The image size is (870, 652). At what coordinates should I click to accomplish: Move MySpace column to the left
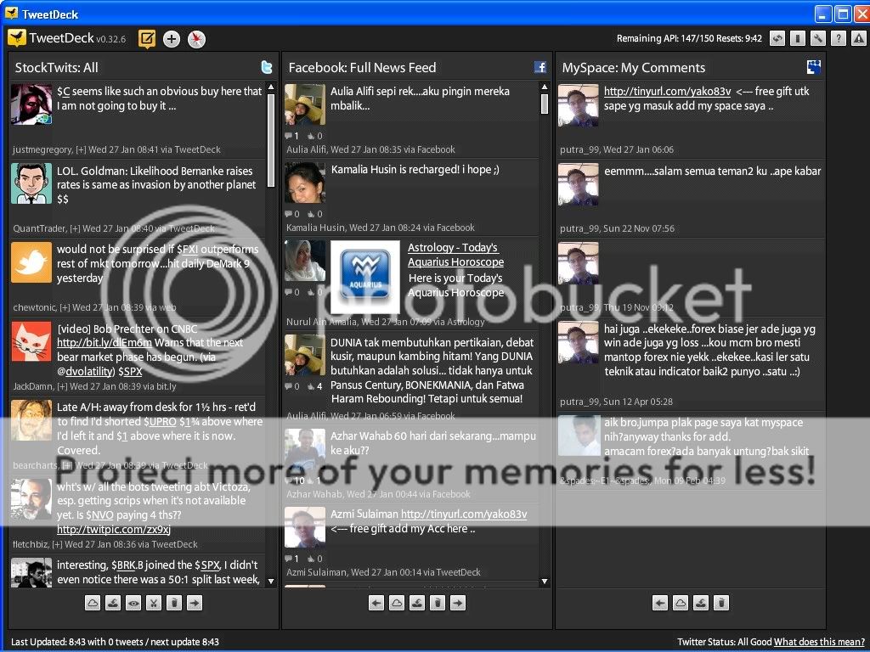pos(659,603)
